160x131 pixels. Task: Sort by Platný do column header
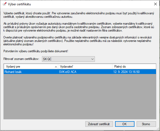pos(134,67)
